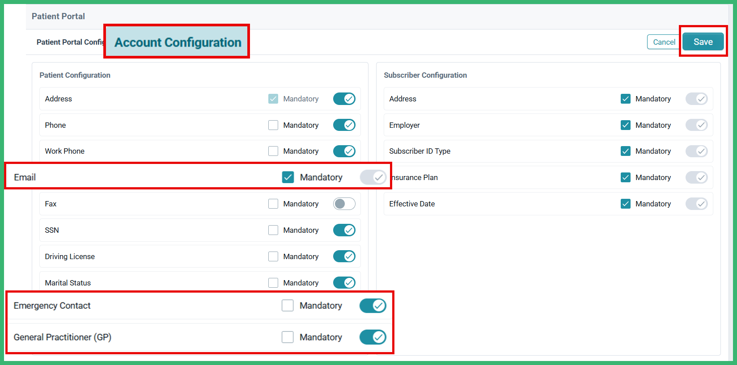Disable the General Practitioner (GP) toggle
The image size is (737, 365).
tap(373, 337)
